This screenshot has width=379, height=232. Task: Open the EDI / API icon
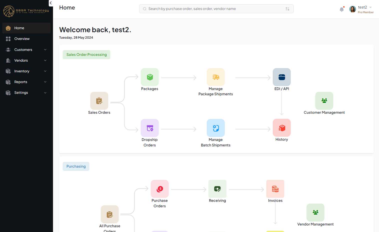[282, 77]
